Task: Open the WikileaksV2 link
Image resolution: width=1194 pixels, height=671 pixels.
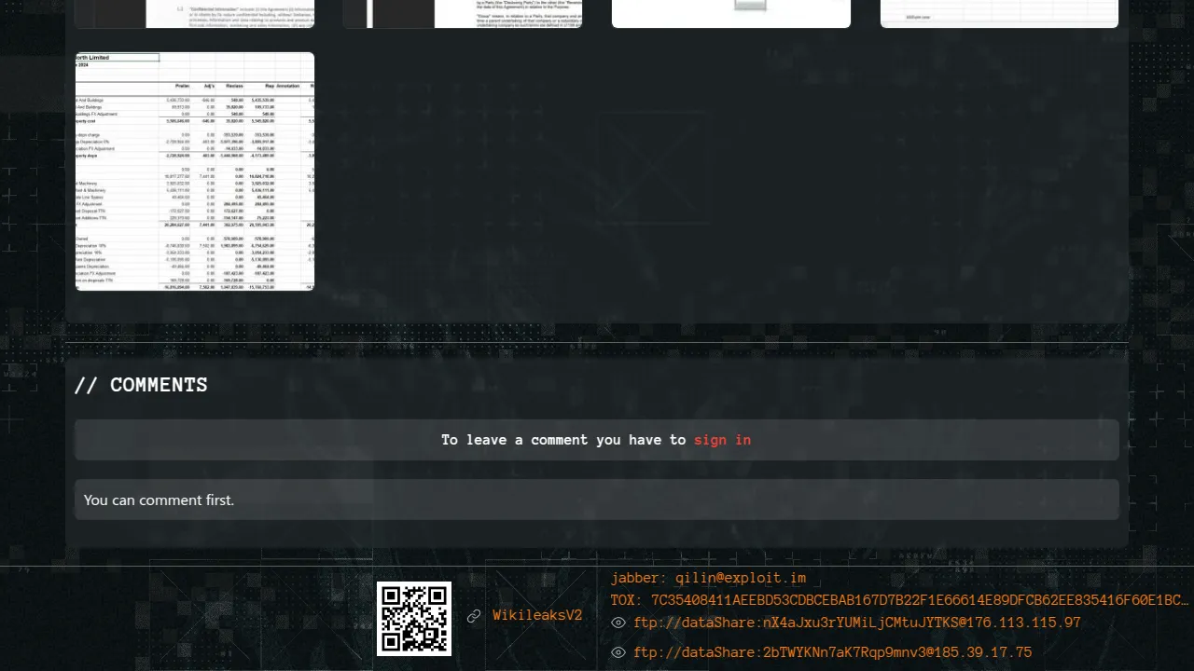Action: point(537,616)
